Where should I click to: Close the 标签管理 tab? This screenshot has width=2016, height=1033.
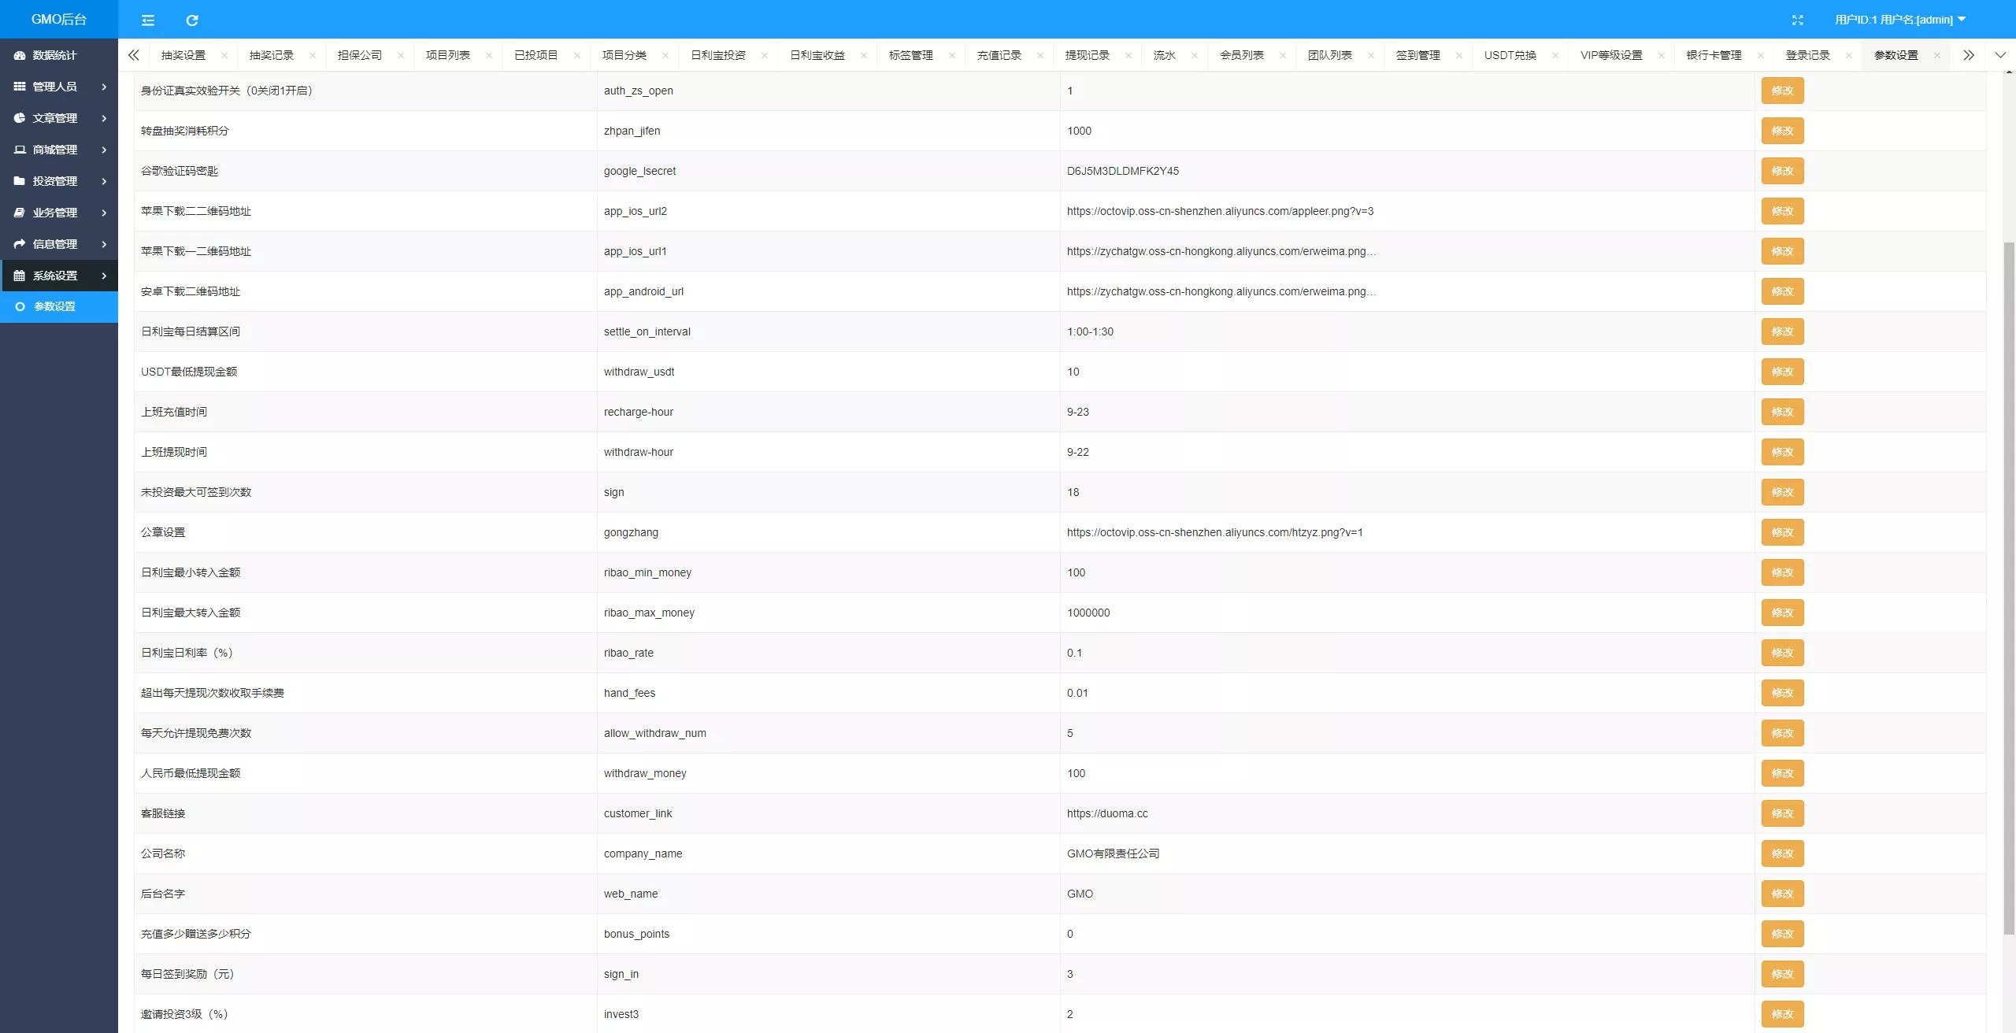click(x=952, y=55)
